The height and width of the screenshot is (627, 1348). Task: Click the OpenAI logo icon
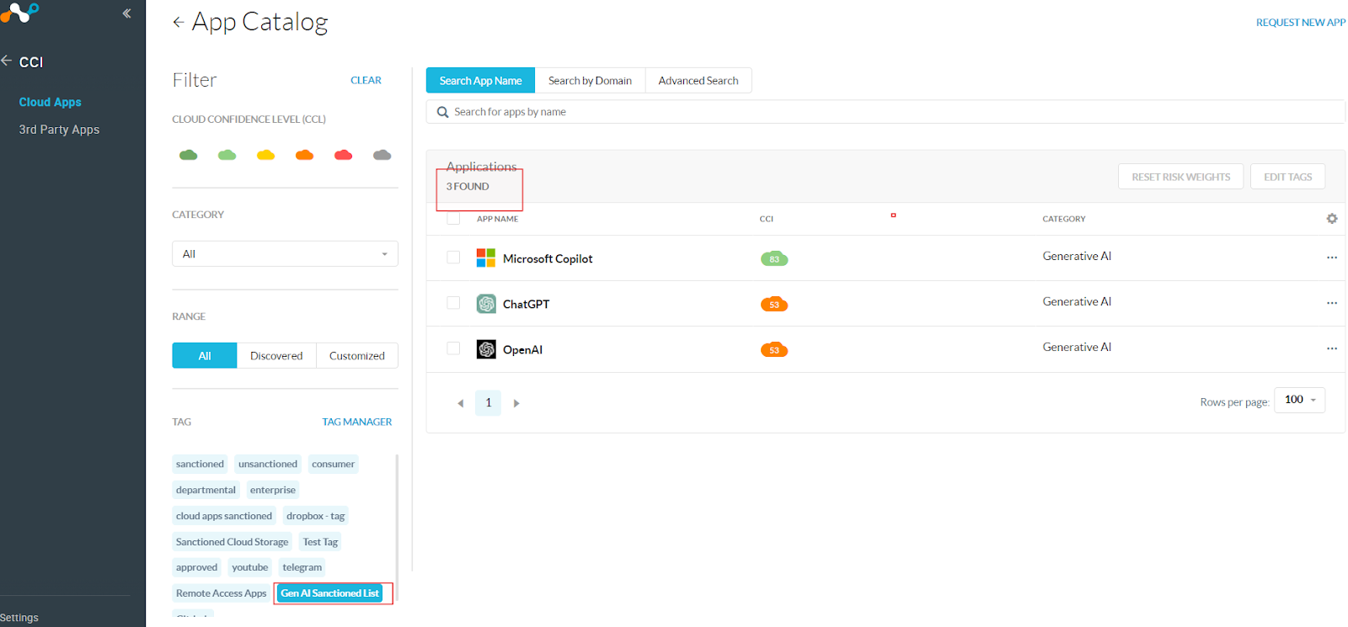[486, 349]
